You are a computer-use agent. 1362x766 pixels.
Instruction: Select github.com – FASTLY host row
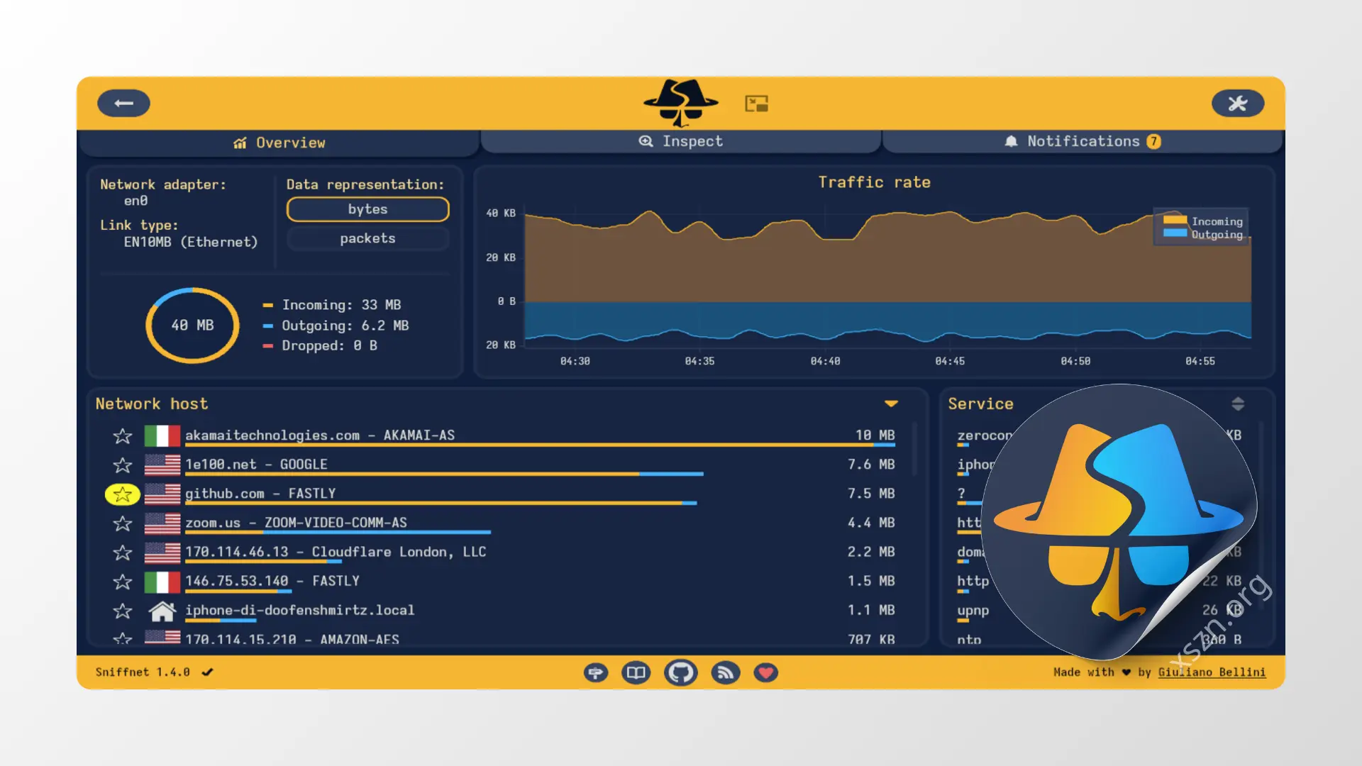[504, 494]
